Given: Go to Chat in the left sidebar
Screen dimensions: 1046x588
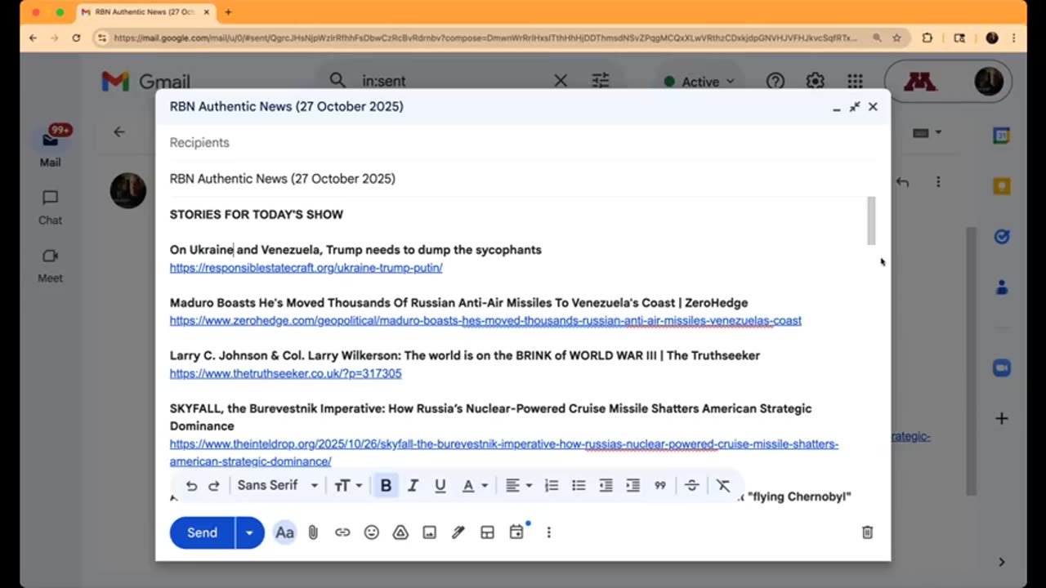Looking at the screenshot, I should click(51, 207).
